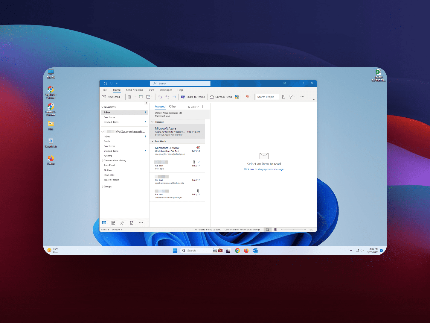Open the View tab
Screen dimensions: 430x323
[x=152, y=90]
